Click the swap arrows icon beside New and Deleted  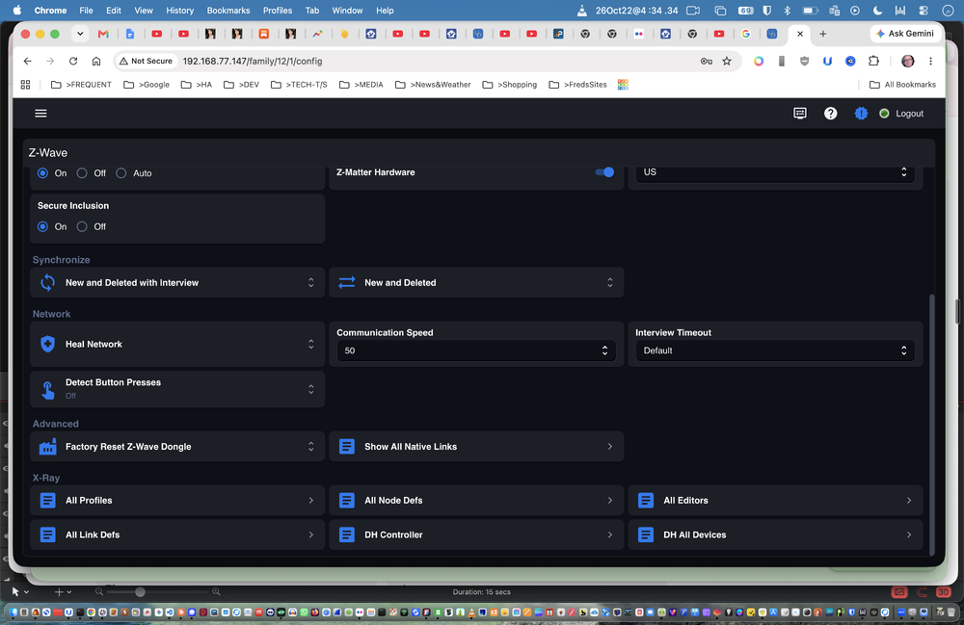pos(347,282)
